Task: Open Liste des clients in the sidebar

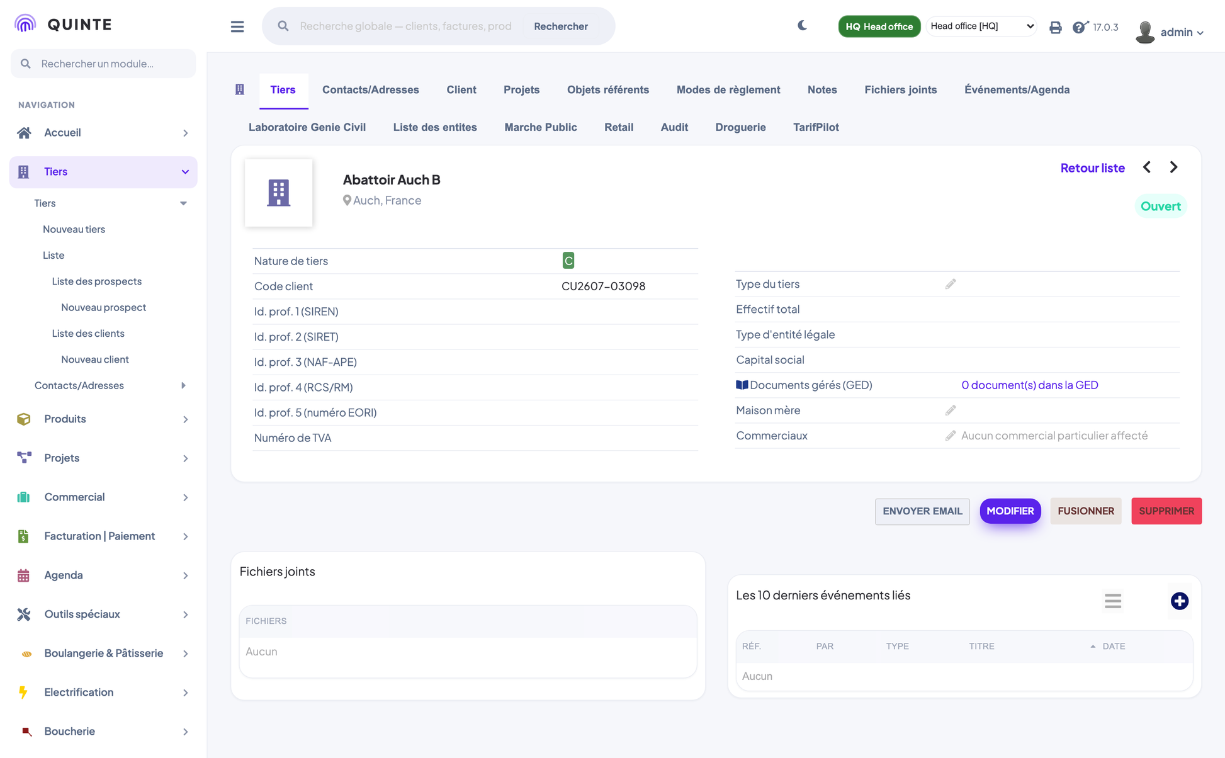Action: tap(88, 334)
